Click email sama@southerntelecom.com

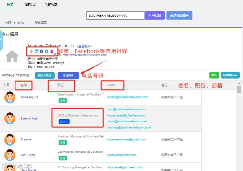[x=127, y=121]
